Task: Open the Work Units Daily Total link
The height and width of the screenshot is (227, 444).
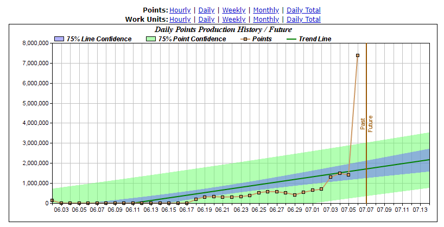Action: [x=303, y=20]
